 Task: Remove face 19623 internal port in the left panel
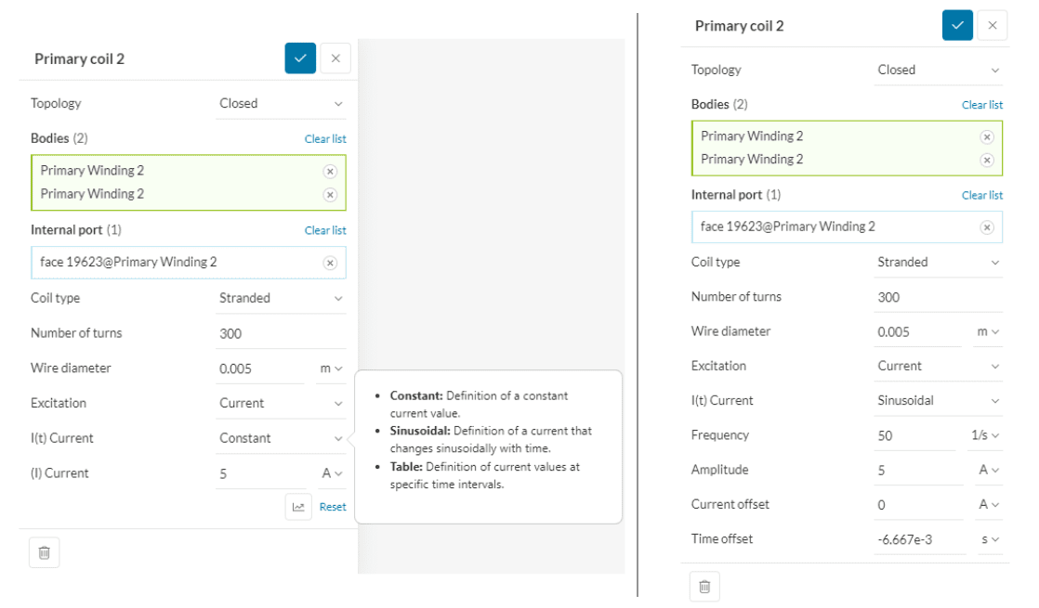pyautogui.click(x=330, y=263)
